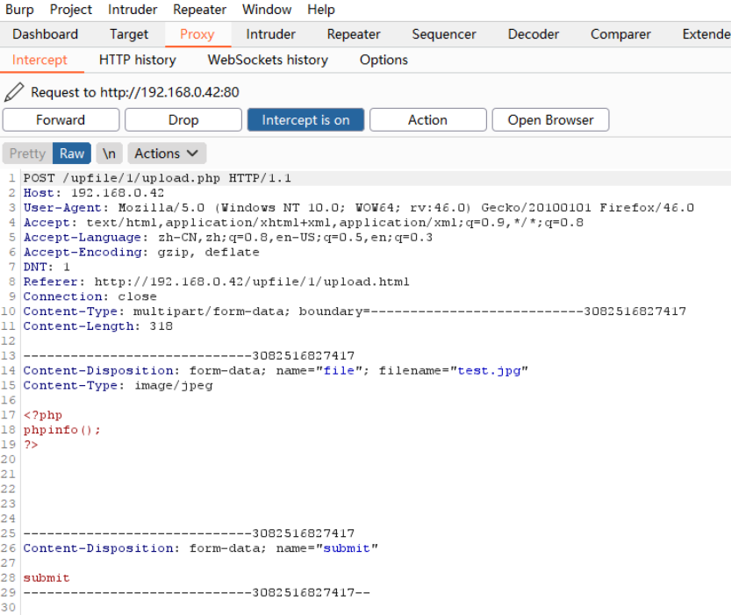The width and height of the screenshot is (731, 615).
Task: Go to the Sequencer tab
Action: tap(444, 34)
